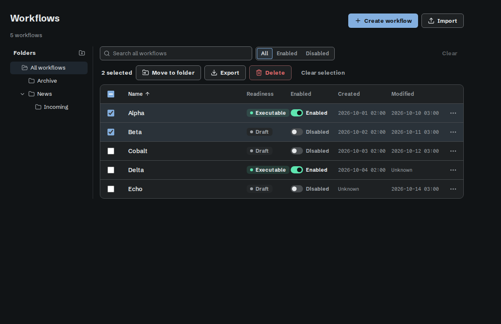Image resolution: width=501 pixels, height=324 pixels.
Task: Filter by Enabled workflows
Action: (287, 54)
